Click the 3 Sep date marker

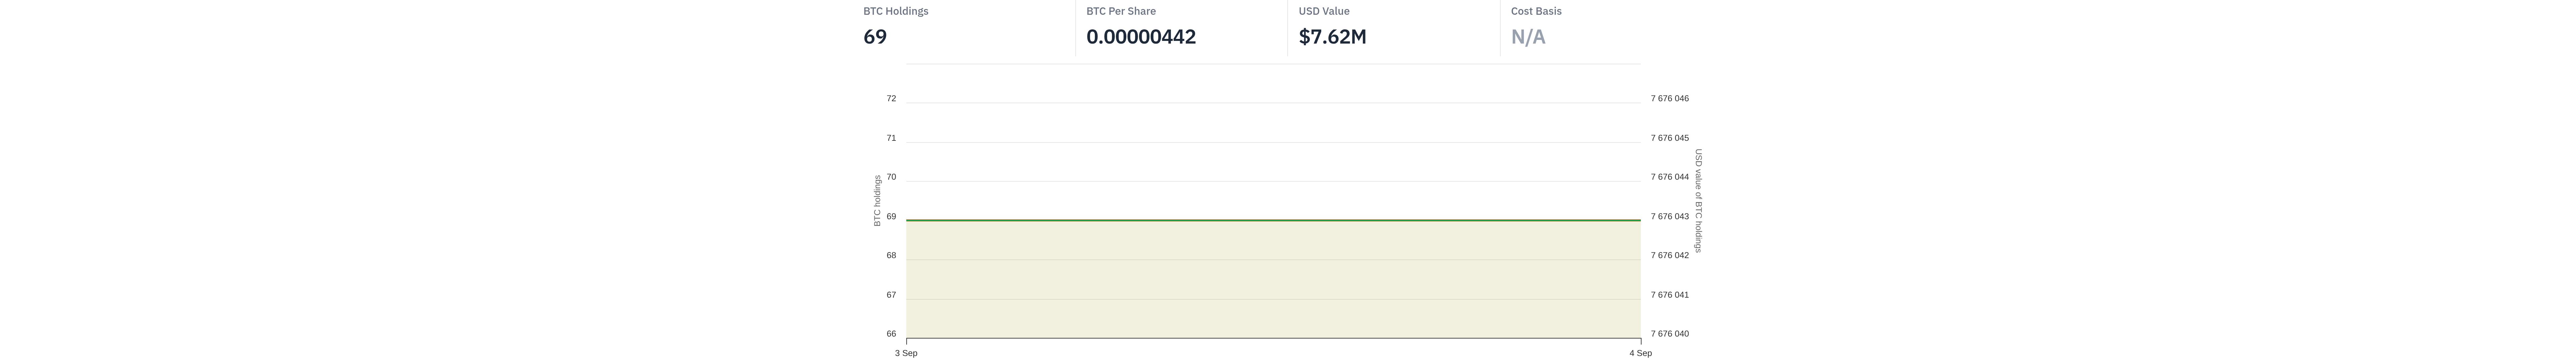pyautogui.click(x=906, y=353)
